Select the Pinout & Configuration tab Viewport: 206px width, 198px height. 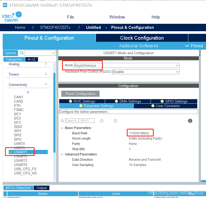pos(49,38)
